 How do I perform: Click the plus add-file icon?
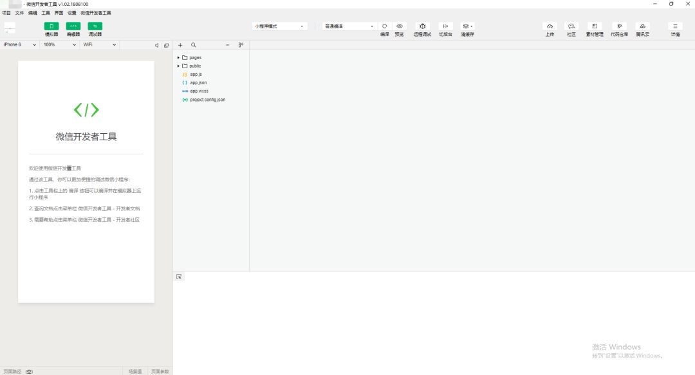point(180,45)
